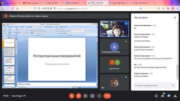Close the meeting chat panel
The height and width of the screenshot is (101, 180).
click(175, 17)
